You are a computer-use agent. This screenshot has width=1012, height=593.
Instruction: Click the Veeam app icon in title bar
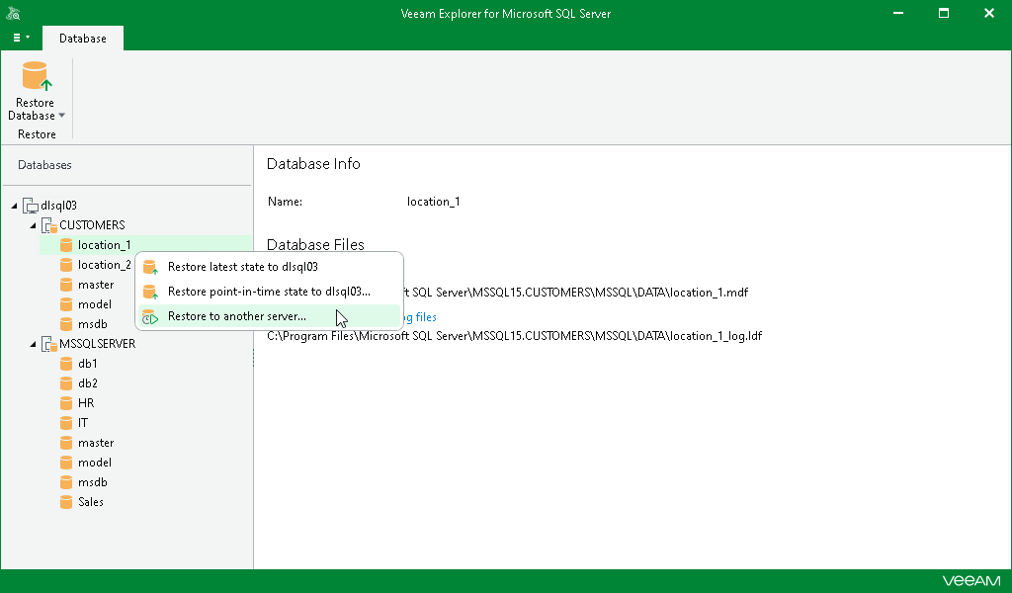coord(12,13)
